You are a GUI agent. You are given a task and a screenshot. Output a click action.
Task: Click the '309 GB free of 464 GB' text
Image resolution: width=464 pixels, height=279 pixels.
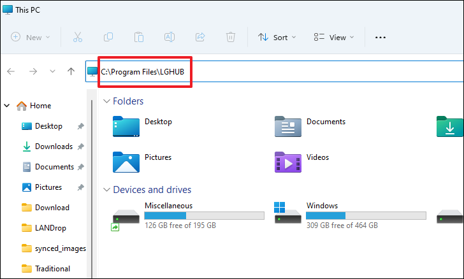pyautogui.click(x=342, y=225)
